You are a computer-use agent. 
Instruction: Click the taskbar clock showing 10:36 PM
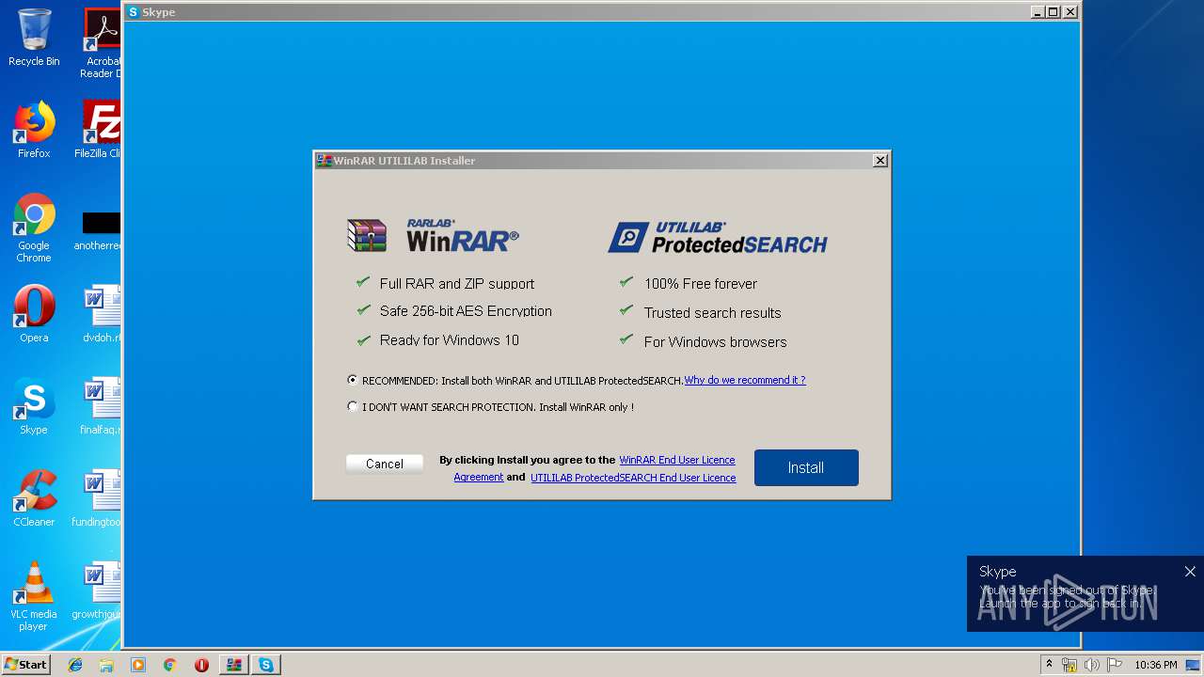[1156, 665]
